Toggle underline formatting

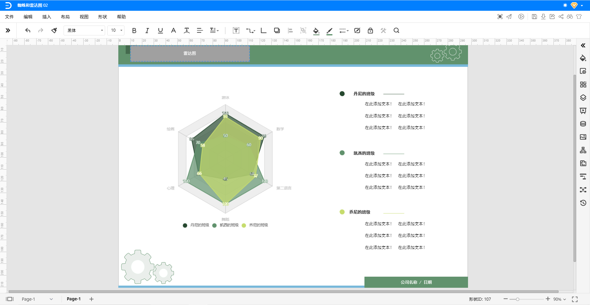click(x=160, y=30)
